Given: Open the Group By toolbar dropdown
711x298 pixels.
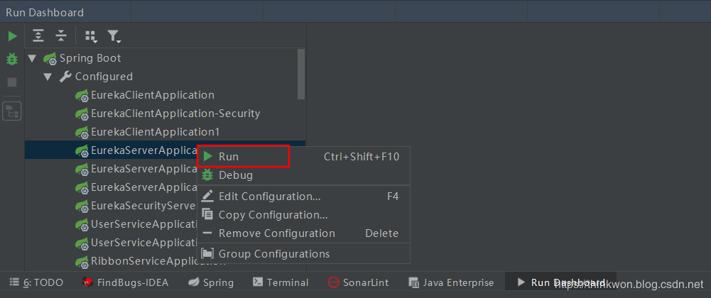Looking at the screenshot, I should [90, 36].
